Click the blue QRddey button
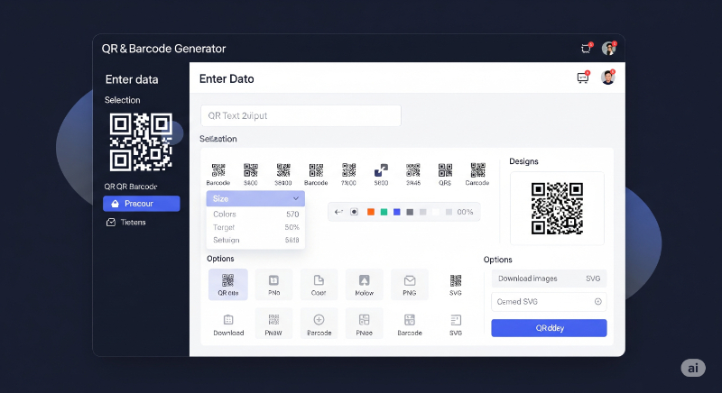Screen dimensions: 722x393 [549, 328]
